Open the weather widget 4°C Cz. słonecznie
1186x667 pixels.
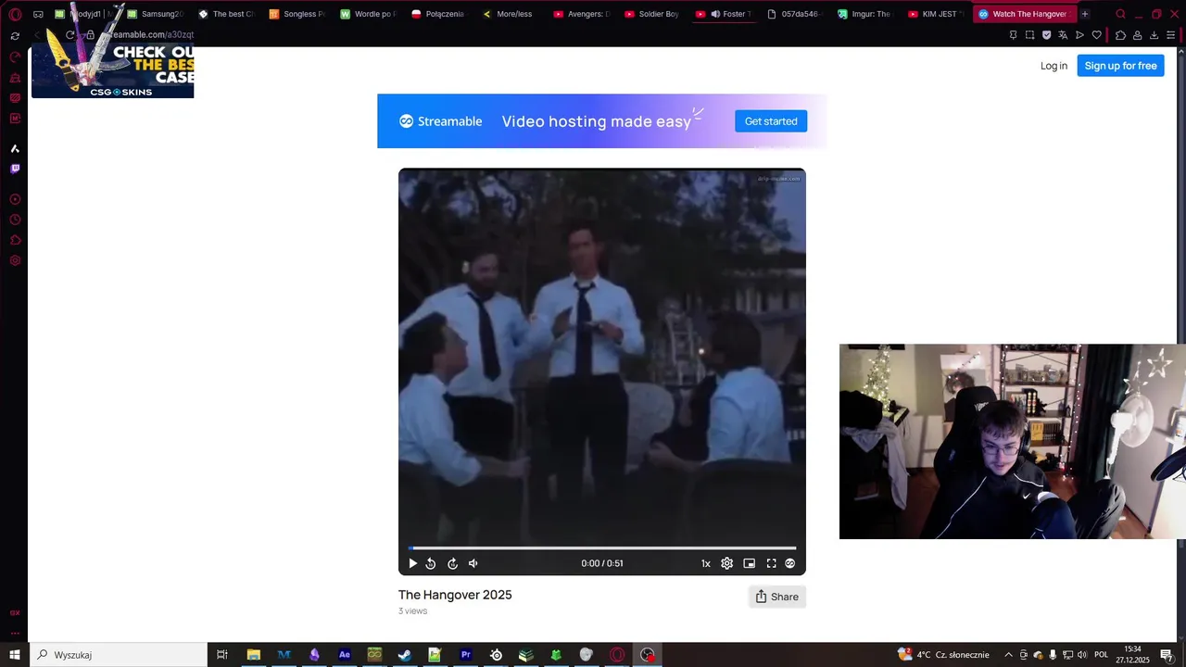tap(943, 655)
